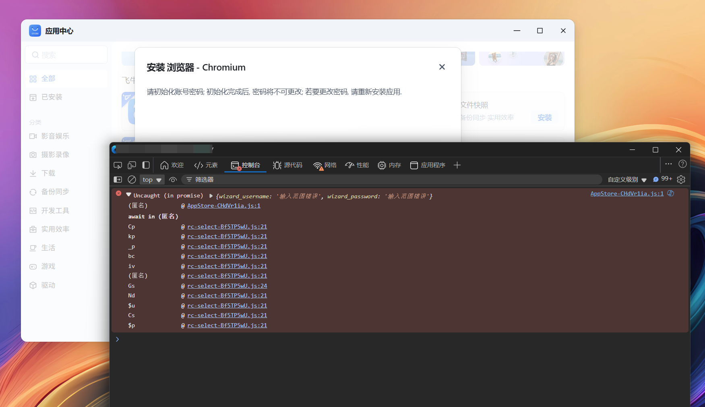Open rc-select link on the $u row

pyautogui.click(x=227, y=305)
